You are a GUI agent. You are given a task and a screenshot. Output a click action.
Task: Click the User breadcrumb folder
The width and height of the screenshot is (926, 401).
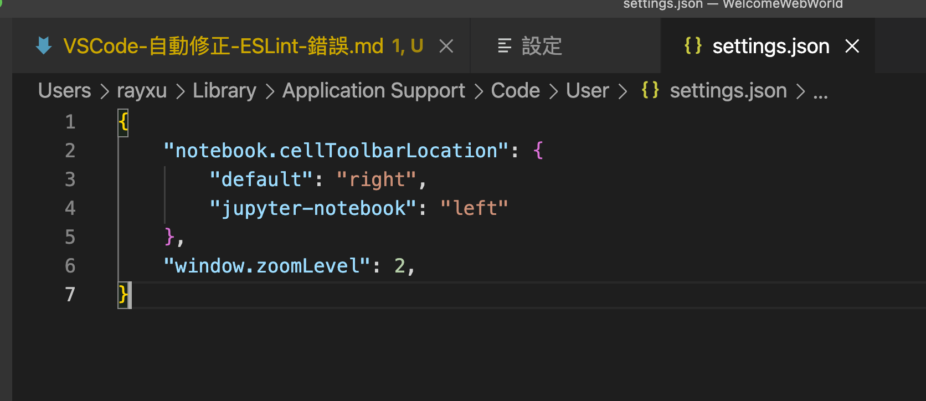[x=587, y=90]
